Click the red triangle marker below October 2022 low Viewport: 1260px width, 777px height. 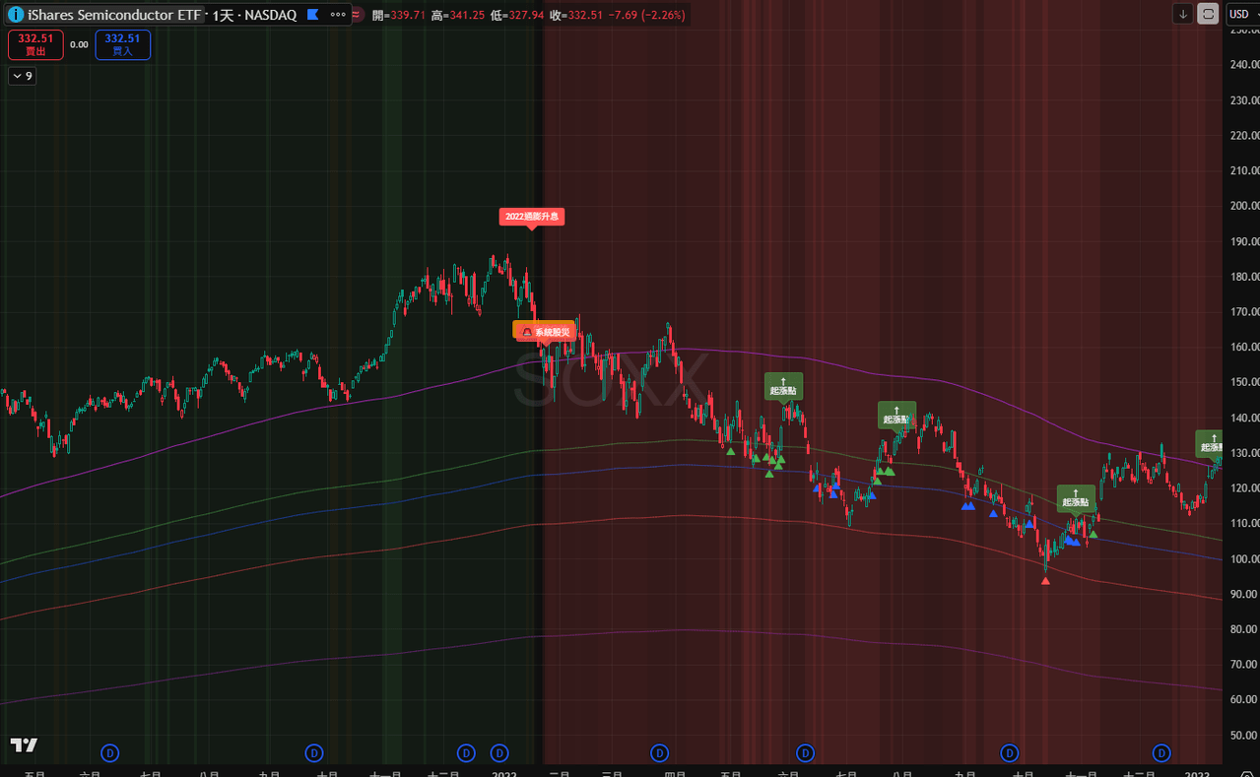tap(1045, 581)
